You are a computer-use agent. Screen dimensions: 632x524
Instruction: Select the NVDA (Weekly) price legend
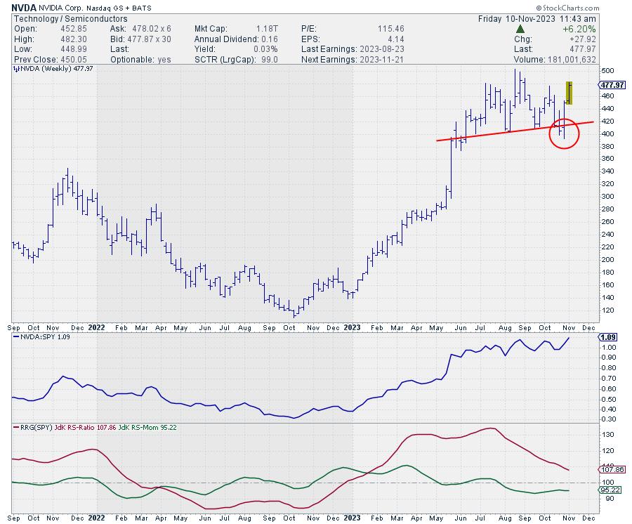click(49, 71)
